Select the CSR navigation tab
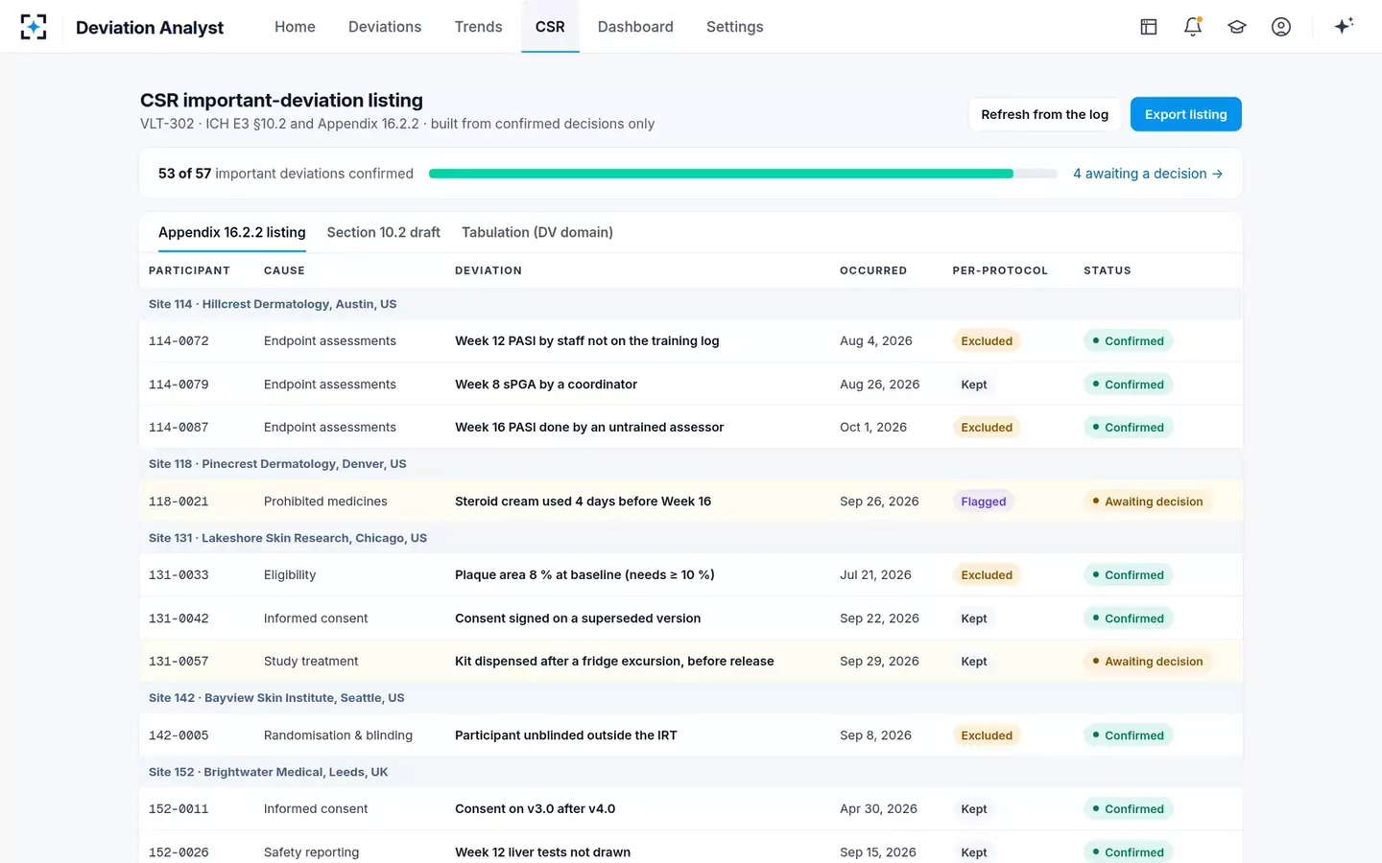The height and width of the screenshot is (863, 1382). point(550,27)
